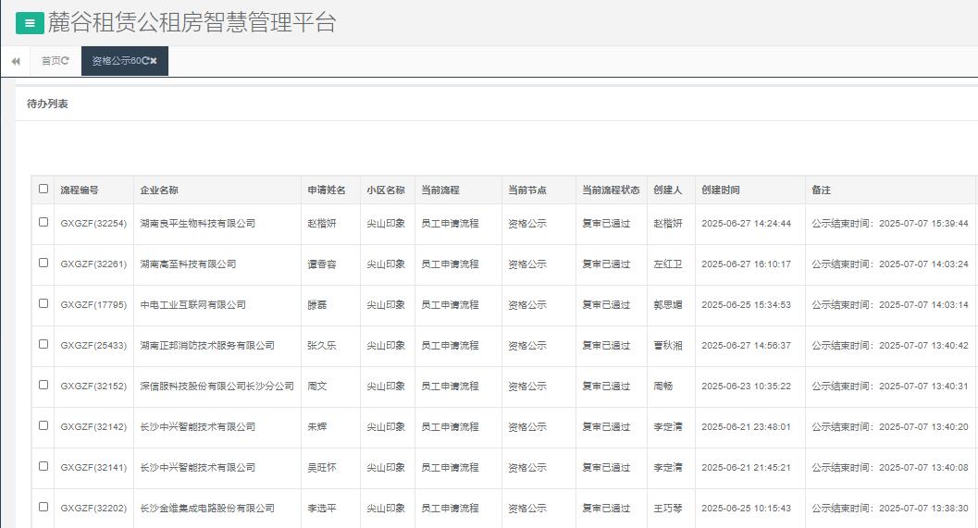
Task: Refresh the 资格公示 tab using its reload icon
Action: [144, 61]
